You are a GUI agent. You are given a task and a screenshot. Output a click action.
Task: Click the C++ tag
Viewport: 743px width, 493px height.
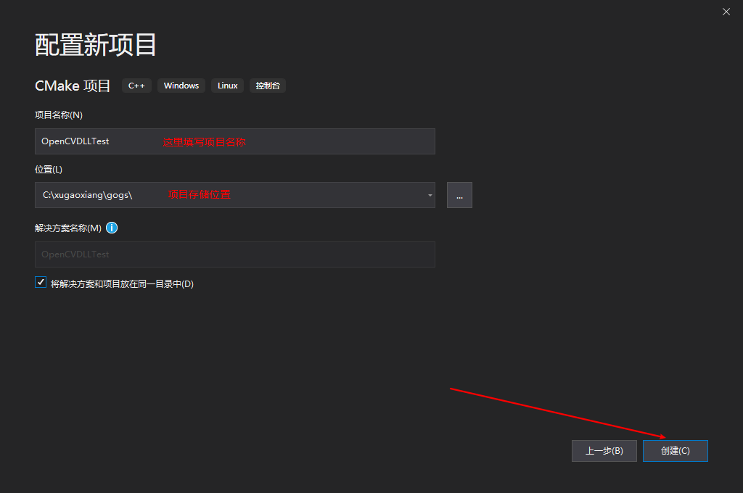pos(136,86)
